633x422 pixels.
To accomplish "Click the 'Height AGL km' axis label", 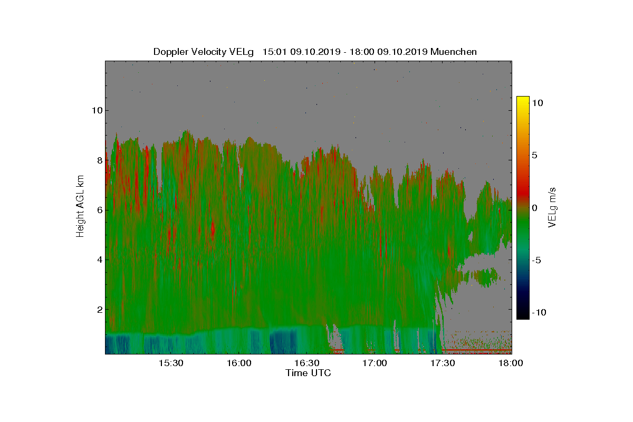I will 80,206.
